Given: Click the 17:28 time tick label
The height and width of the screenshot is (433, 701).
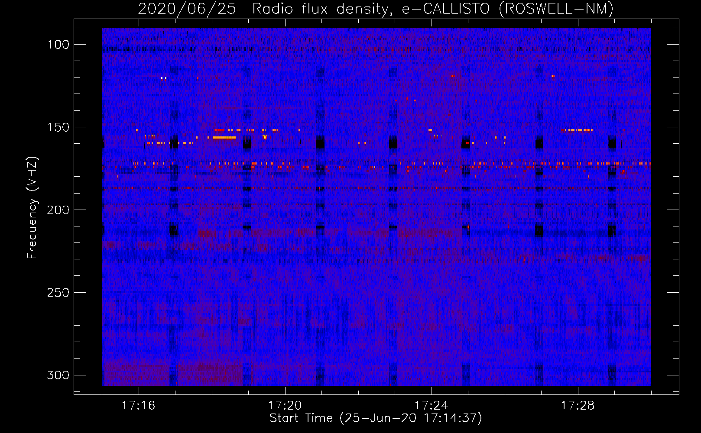Looking at the screenshot, I should (578, 406).
